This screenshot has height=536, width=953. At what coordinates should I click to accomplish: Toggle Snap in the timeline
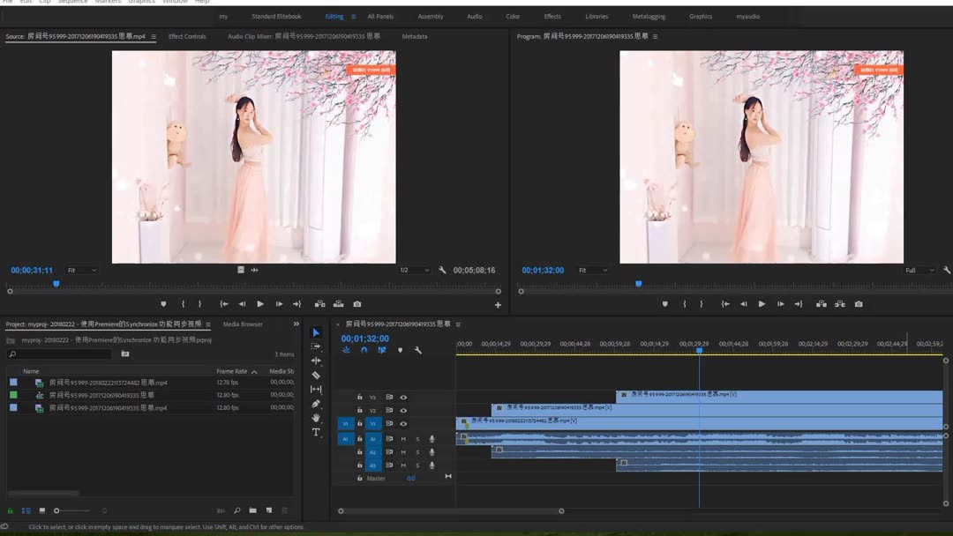point(364,350)
